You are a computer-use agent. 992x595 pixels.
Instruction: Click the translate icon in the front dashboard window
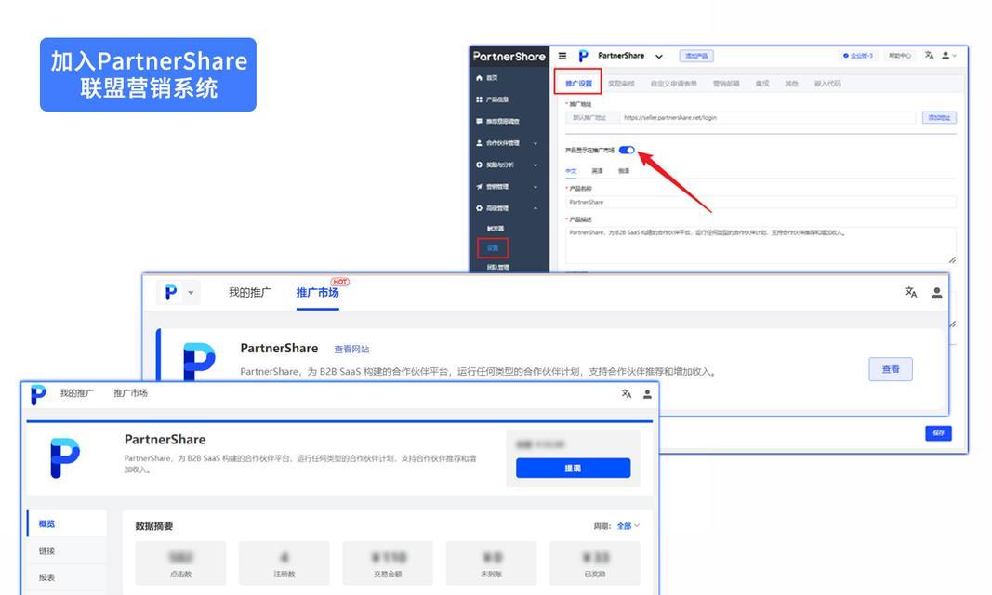click(x=627, y=393)
